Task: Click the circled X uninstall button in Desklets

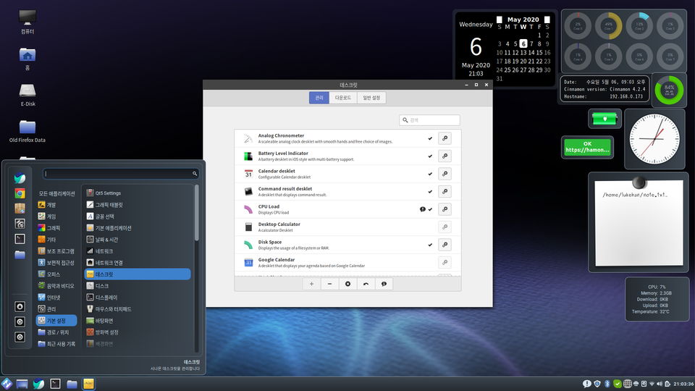Action: 348,284
